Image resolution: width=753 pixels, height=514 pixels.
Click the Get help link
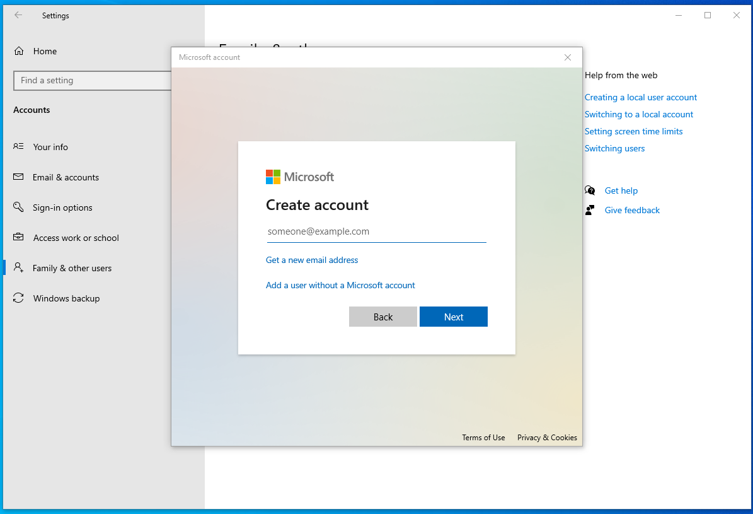[x=621, y=191]
